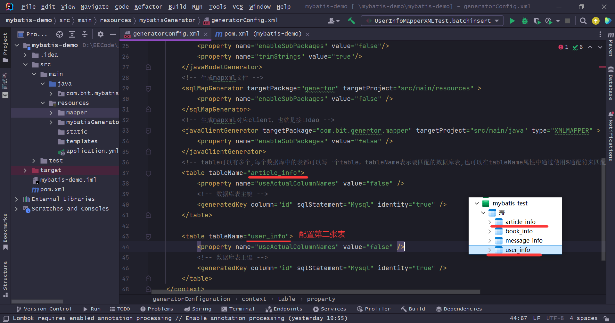Go to next highlighted error down arrow

[600, 47]
